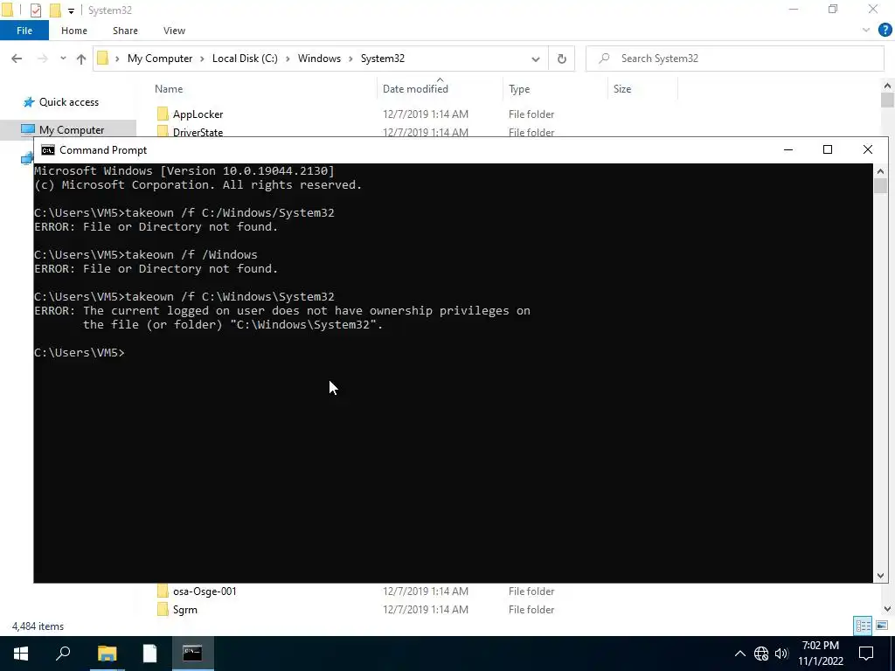Screen dimensions: 895x671
Task: Open taskbar Search magnifier
Action: 63,654
